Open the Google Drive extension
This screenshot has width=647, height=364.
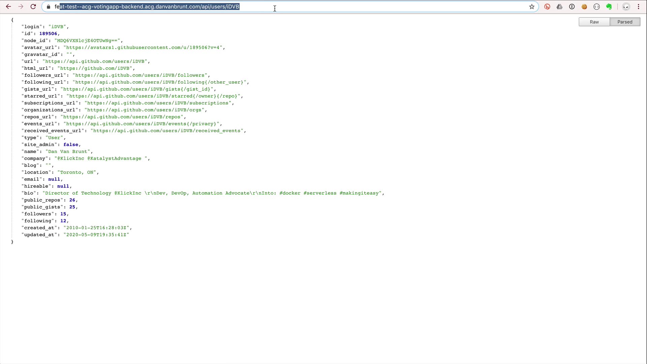(559, 7)
